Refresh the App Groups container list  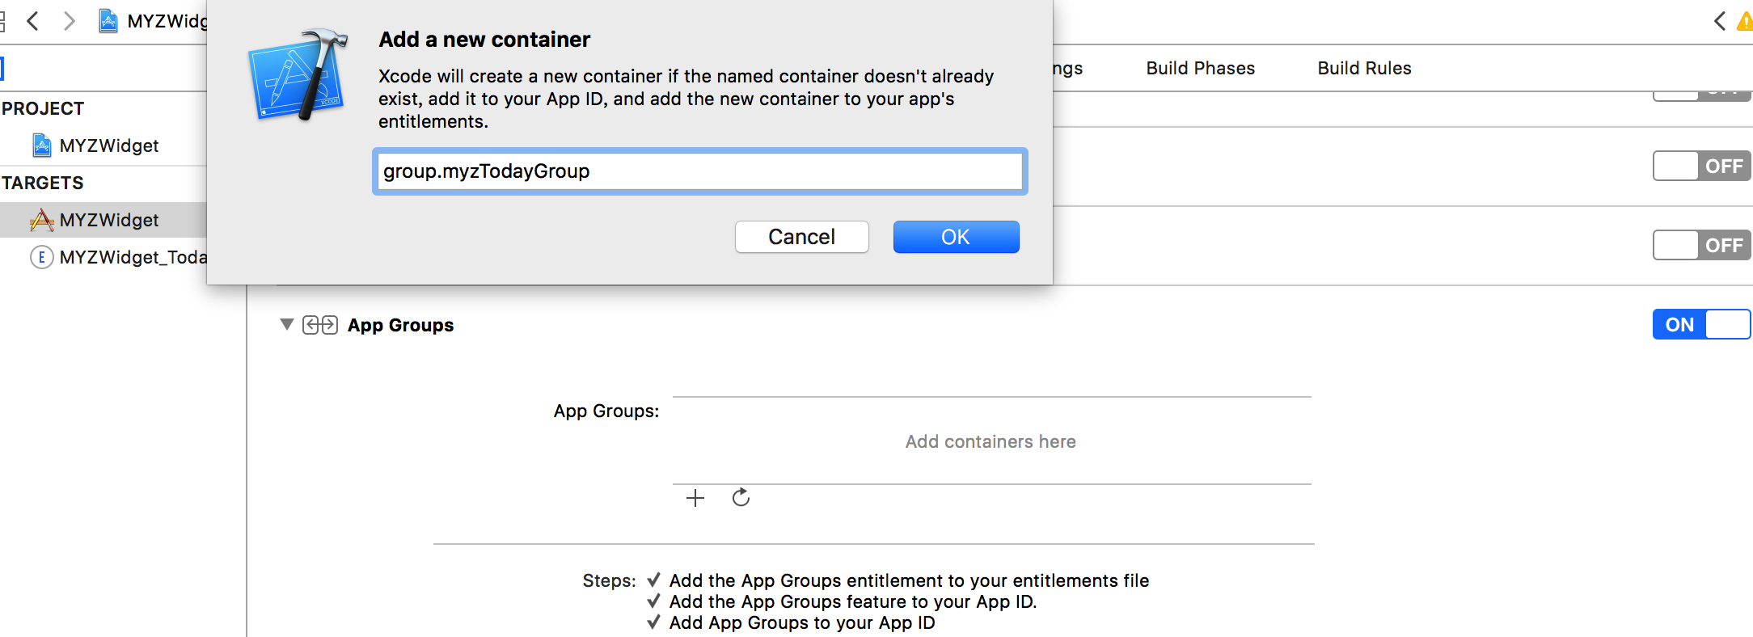coord(741,498)
